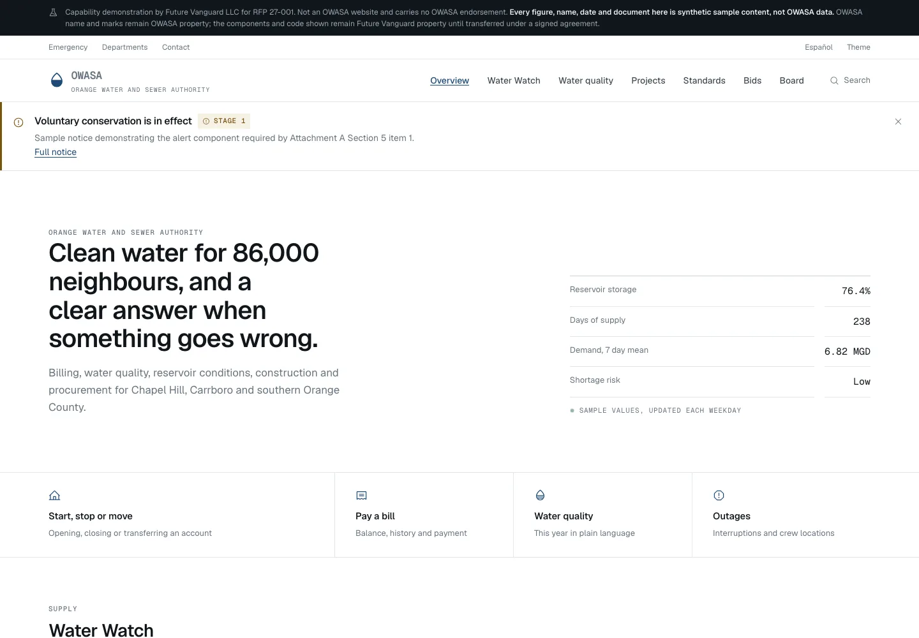This screenshot has width=919, height=638.
Task: Click 'Opening, closing or transferring an account' text
Action: click(x=130, y=533)
